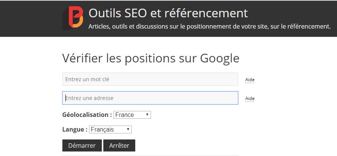Focus the Entrez un mot clé field
Viewport: 337px width, 156px height.
point(150,79)
